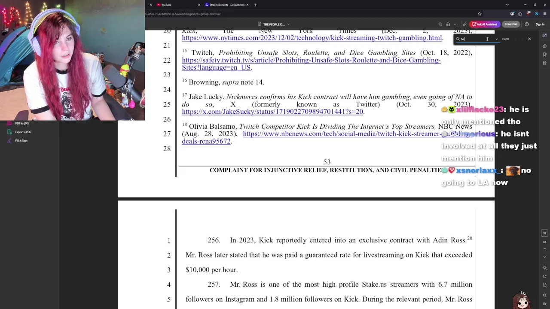Close the StreamElements tab
Viewport: 550px width, 309px height.
click(247, 5)
